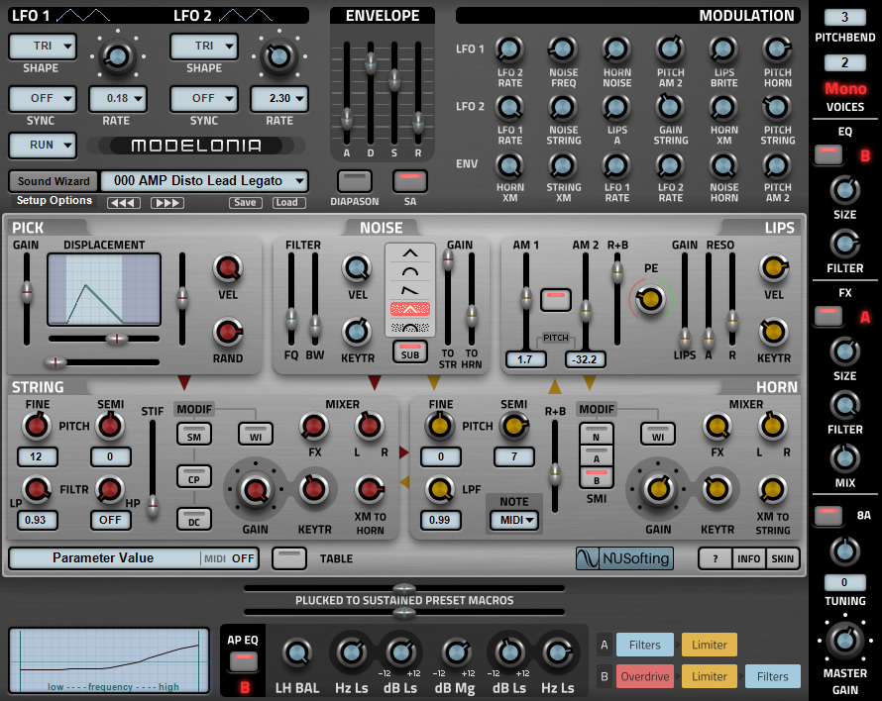Image resolution: width=882 pixels, height=701 pixels.
Task: Click the Horn GAIN large yellow knob
Action: (x=658, y=488)
